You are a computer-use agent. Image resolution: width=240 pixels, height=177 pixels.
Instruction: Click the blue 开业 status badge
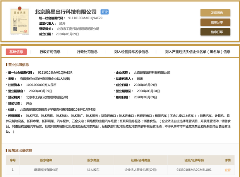point(105,12)
